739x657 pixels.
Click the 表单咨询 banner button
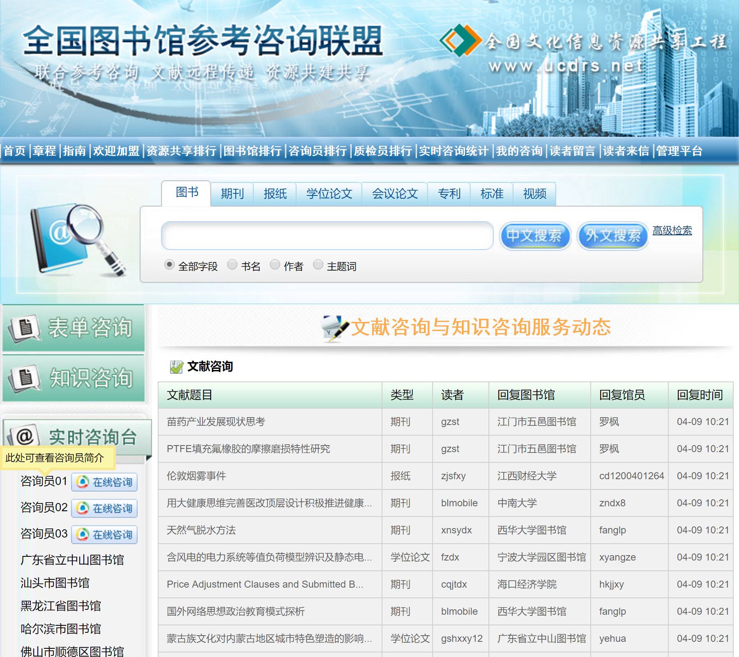coord(74,328)
